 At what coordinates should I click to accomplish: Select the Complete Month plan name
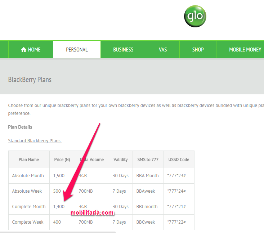coord(29,207)
